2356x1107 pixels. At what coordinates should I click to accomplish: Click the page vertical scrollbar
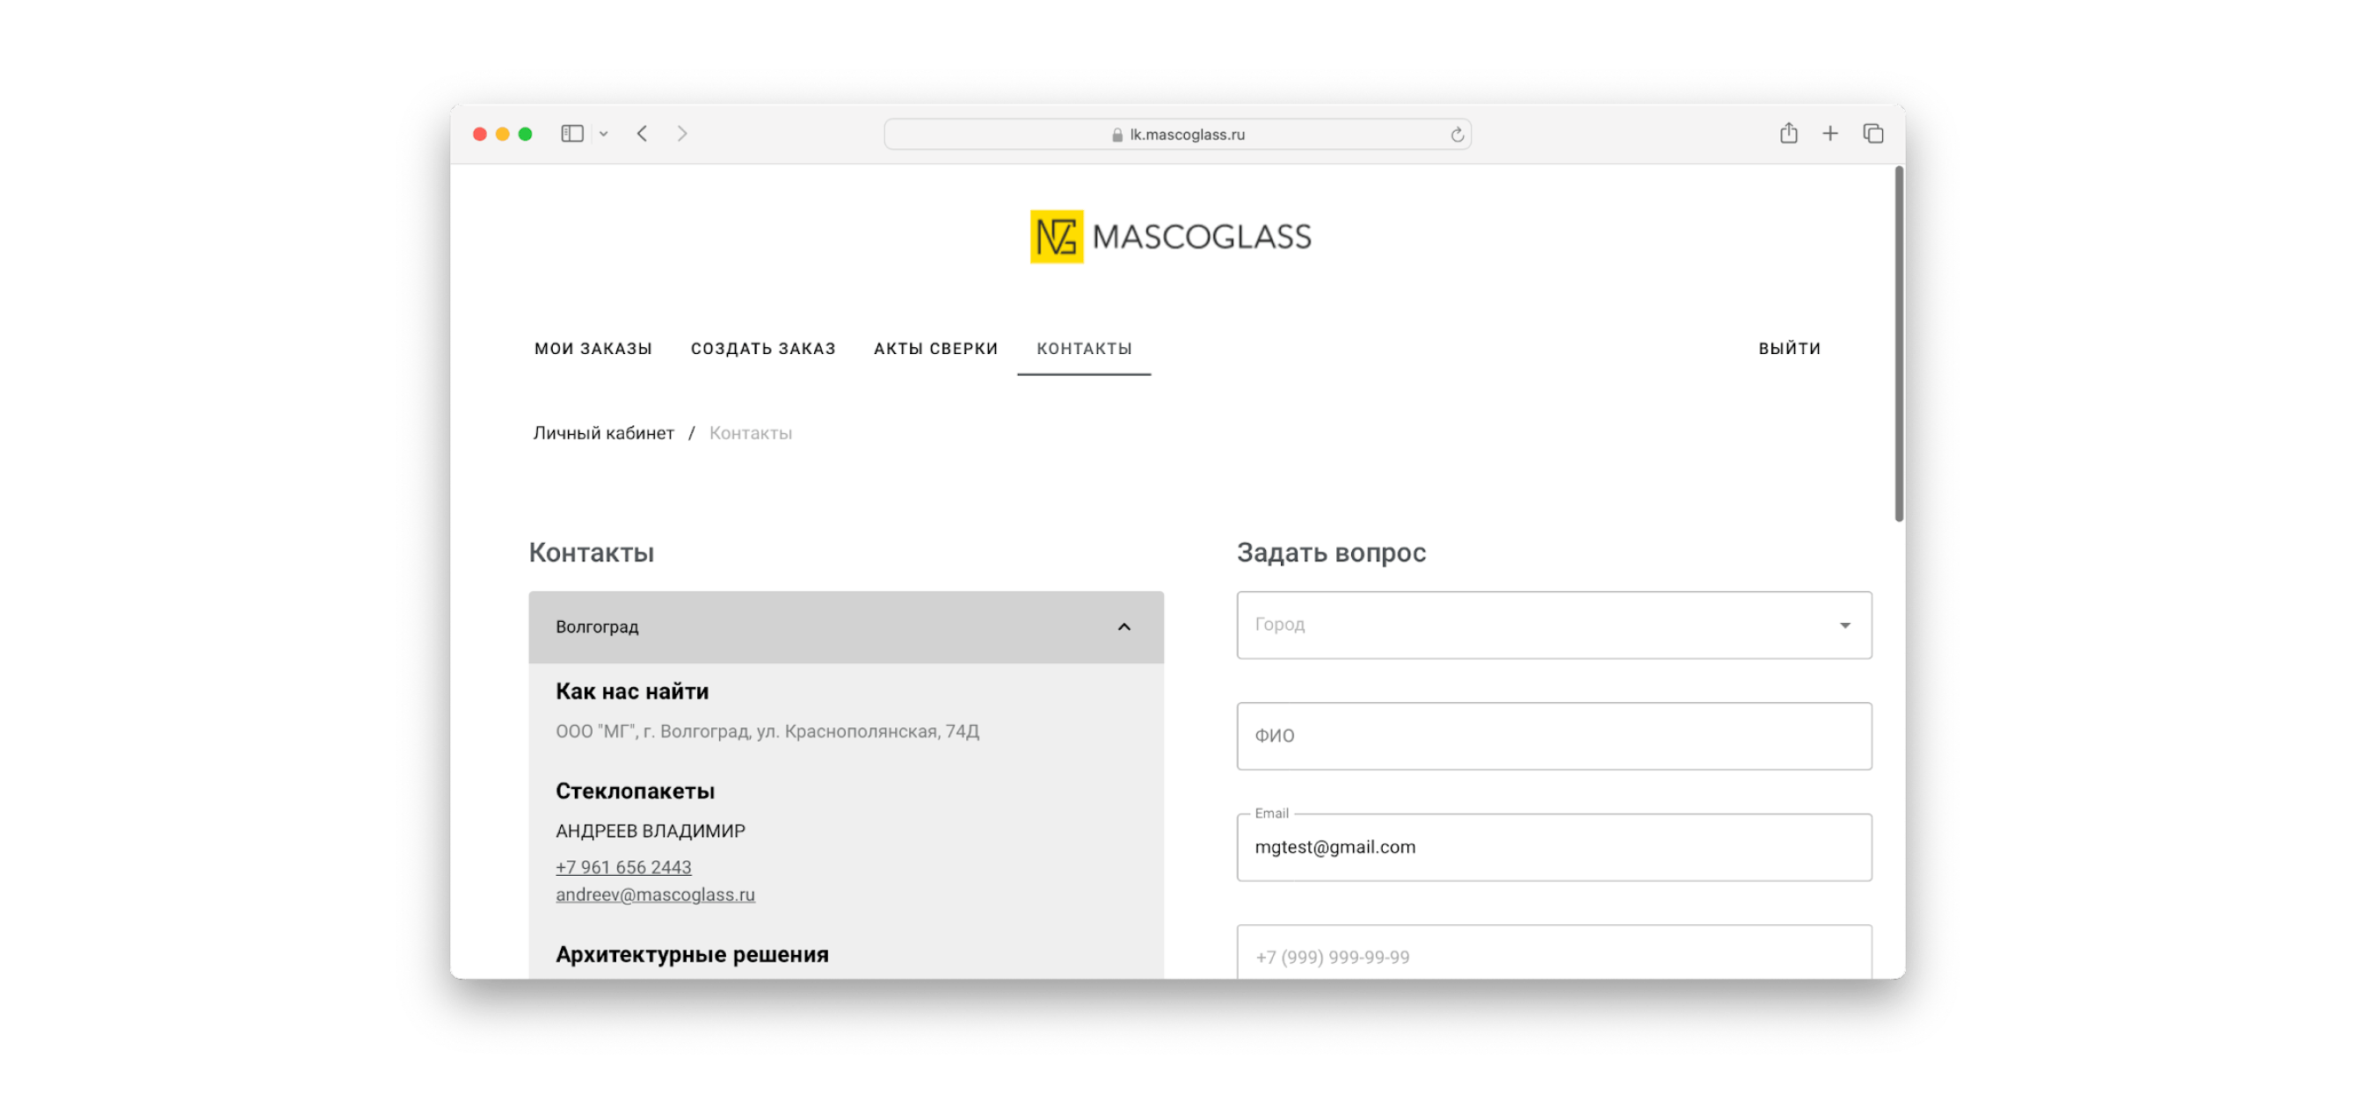click(1899, 344)
